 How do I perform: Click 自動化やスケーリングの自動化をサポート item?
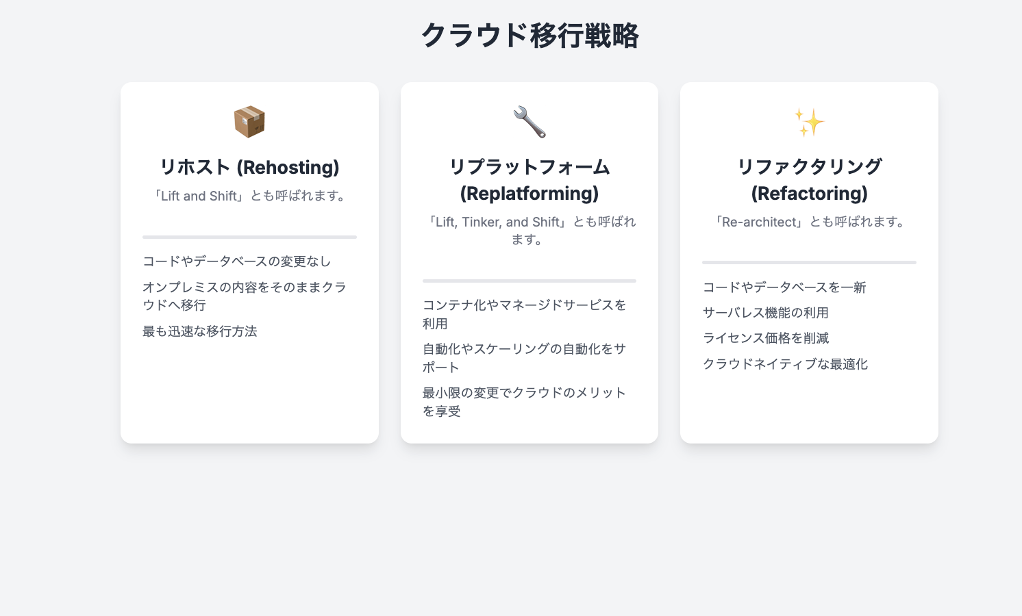click(524, 358)
